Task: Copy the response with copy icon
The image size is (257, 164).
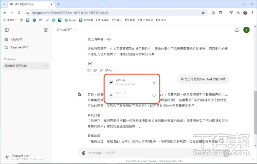Action: point(95,70)
